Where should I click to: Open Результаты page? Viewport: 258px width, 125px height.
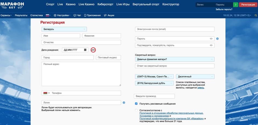21,15
